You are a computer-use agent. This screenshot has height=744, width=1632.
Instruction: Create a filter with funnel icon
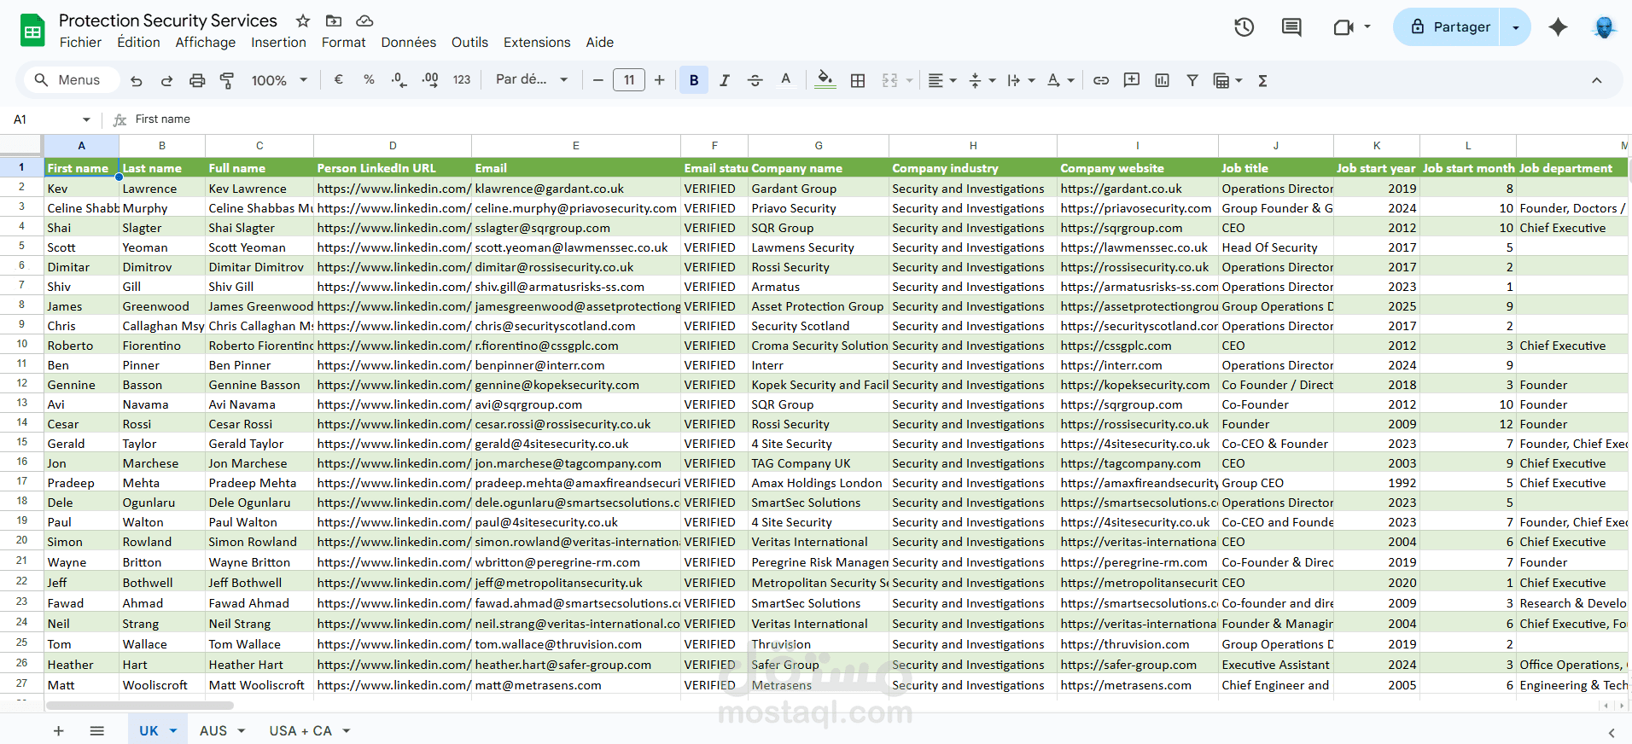coord(1192,80)
